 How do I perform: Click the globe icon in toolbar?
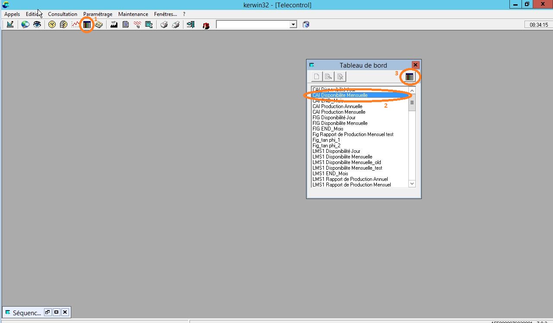click(25, 25)
